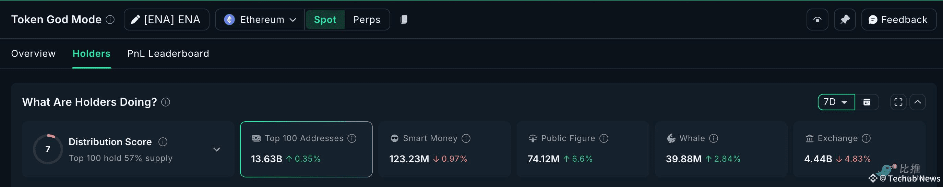Click info icon next to Smart Money
The height and width of the screenshot is (187, 943).
(466, 138)
